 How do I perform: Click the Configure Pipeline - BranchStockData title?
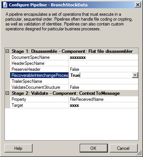click(48, 5)
